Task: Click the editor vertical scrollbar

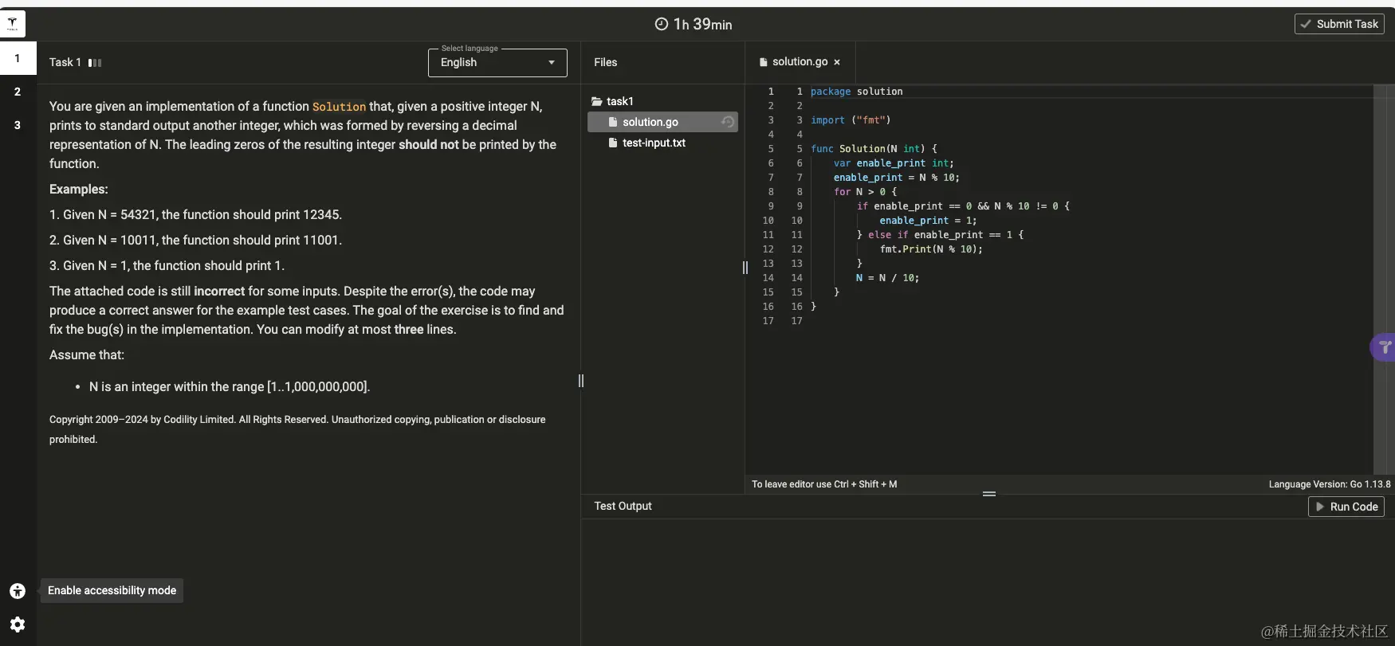Action: click(x=1380, y=279)
